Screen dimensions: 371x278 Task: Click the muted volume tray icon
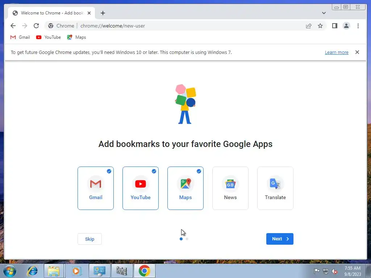coord(334,271)
